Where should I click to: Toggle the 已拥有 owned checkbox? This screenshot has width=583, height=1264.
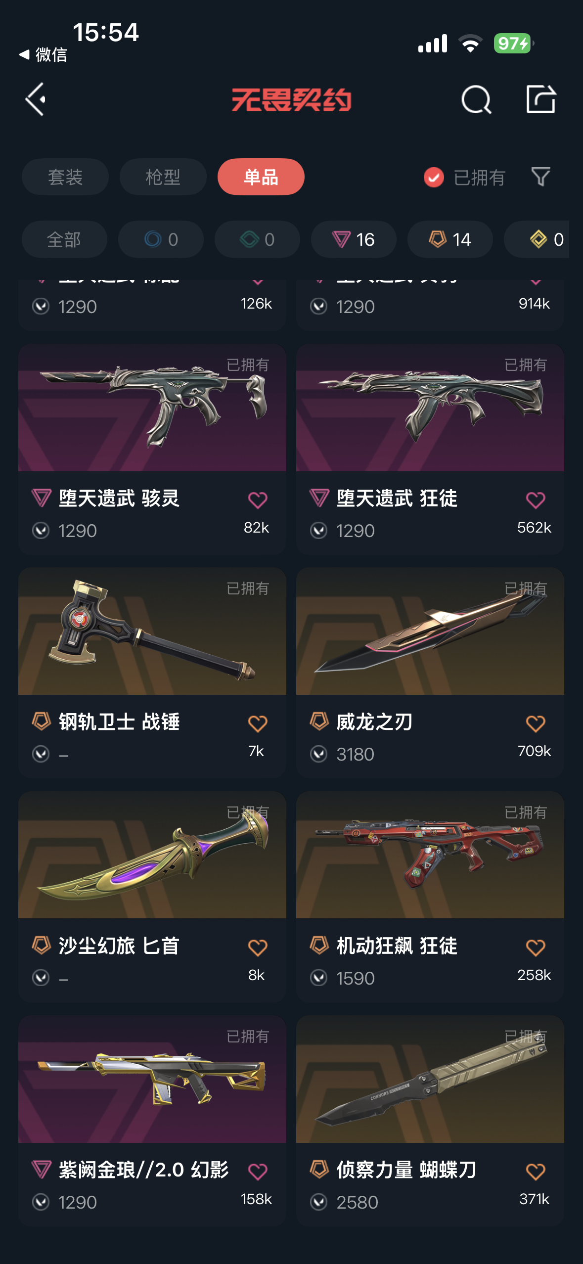(x=434, y=177)
